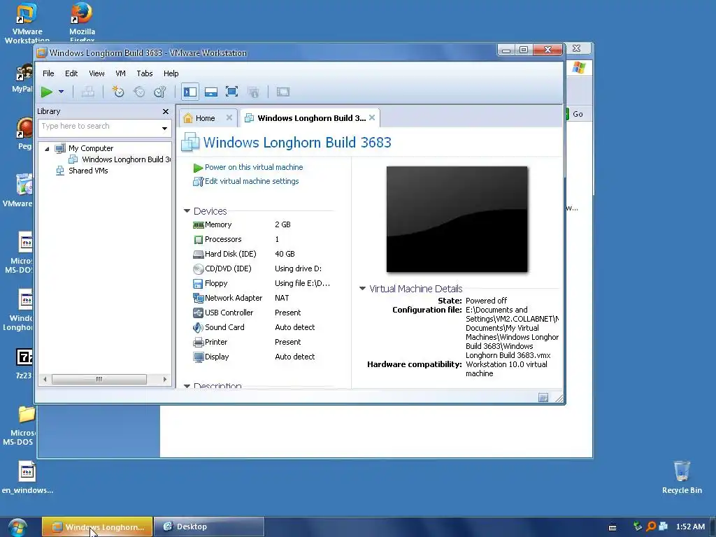Click the USB Controller device icon
This screenshot has width=716, height=537.
click(x=198, y=313)
